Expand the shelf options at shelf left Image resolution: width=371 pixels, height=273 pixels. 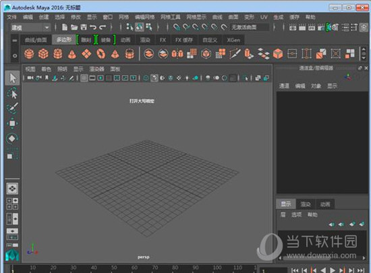[x=15, y=56]
